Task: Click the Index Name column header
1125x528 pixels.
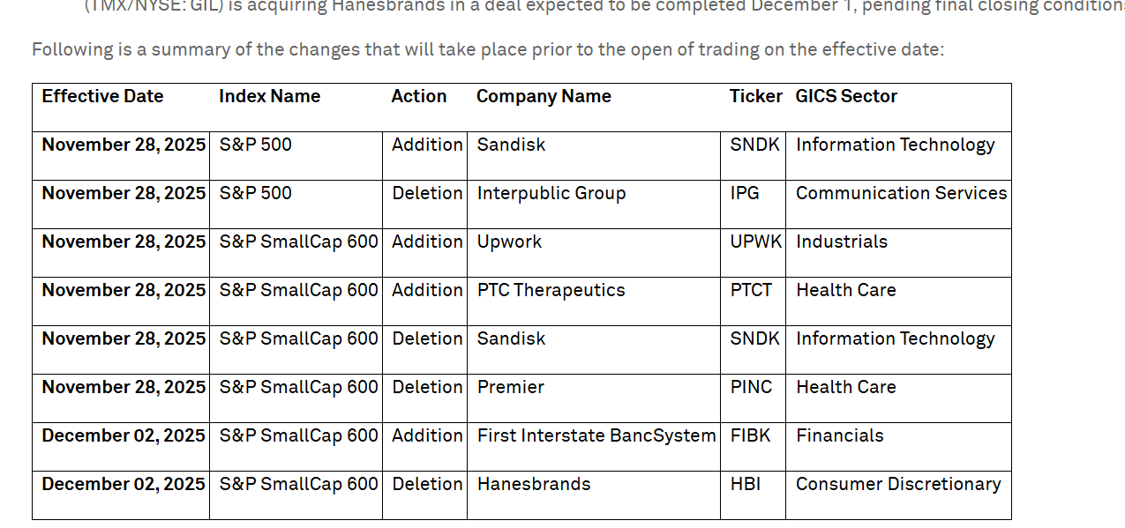Action: coord(269,97)
